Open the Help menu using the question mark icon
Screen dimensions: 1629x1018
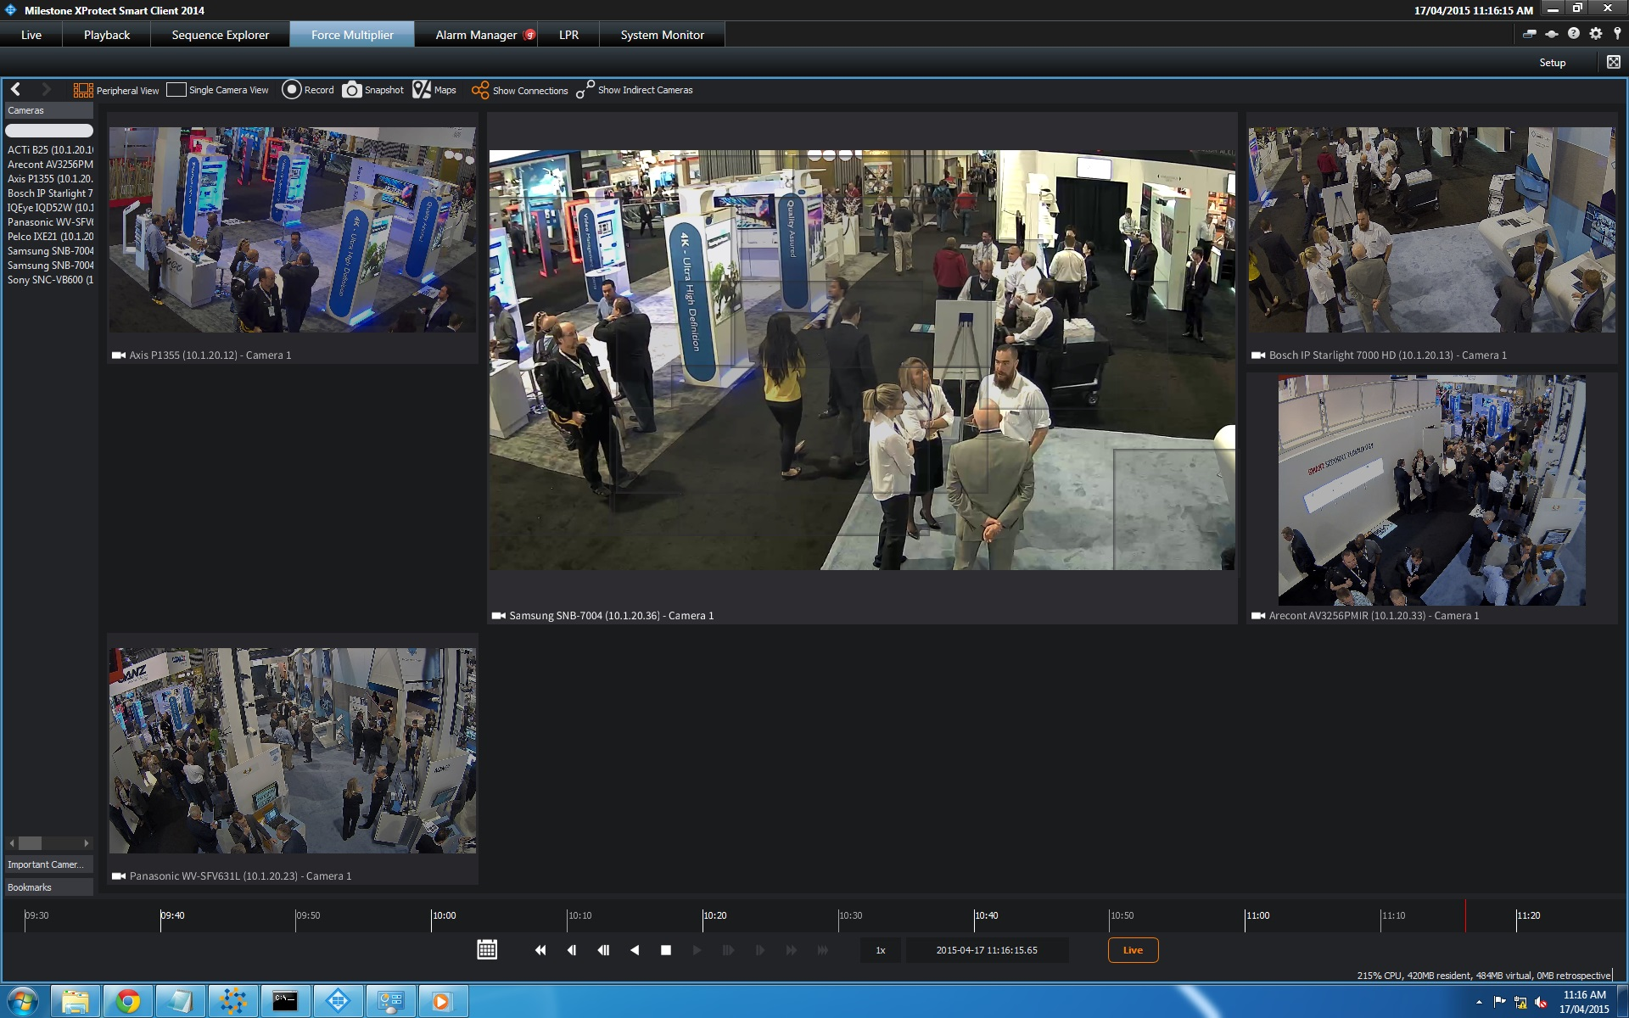(1573, 35)
